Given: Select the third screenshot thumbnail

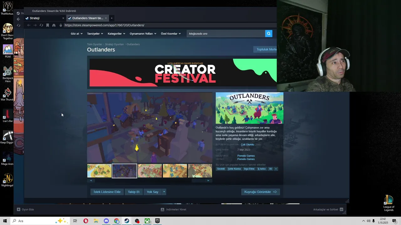Looking at the screenshot, I should click(x=150, y=171).
